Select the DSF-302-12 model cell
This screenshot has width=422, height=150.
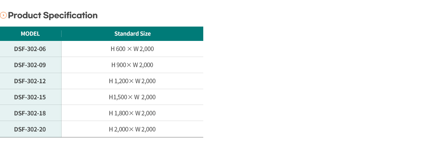coord(31,81)
